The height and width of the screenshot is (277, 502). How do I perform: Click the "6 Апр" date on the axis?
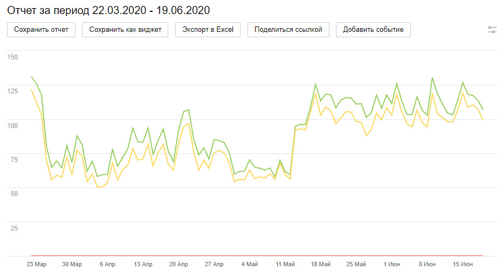[x=107, y=265]
